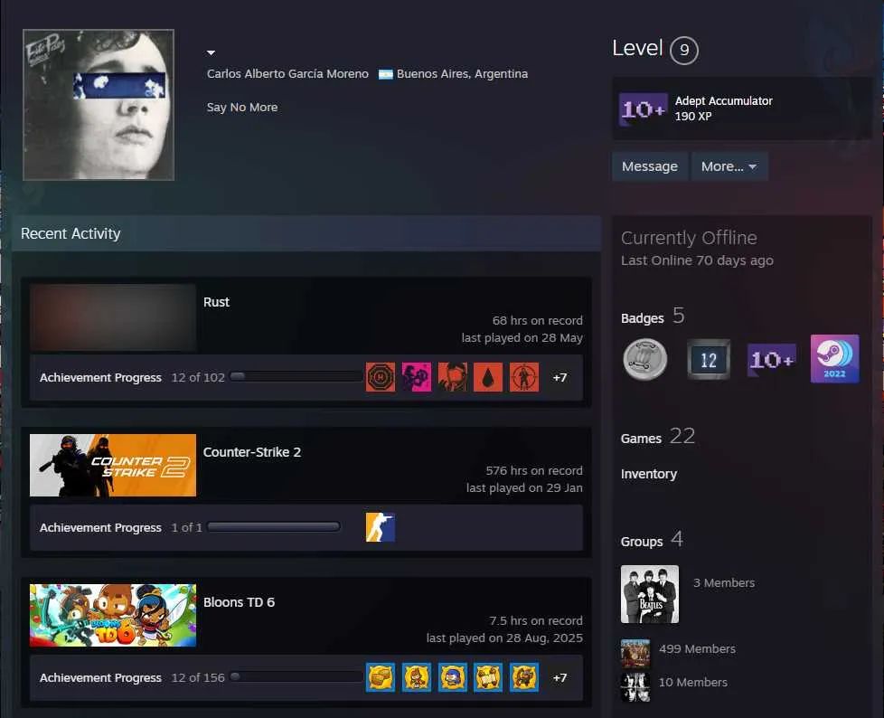Click the pink Rust achievement icon

coord(417,377)
